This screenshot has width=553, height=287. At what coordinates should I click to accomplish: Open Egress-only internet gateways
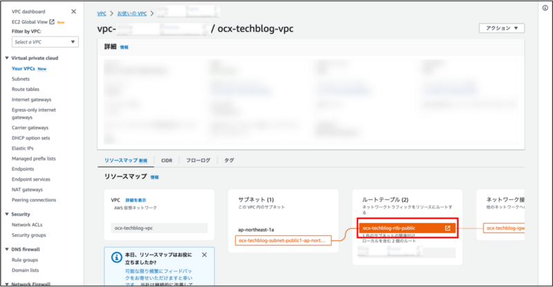[x=34, y=114]
